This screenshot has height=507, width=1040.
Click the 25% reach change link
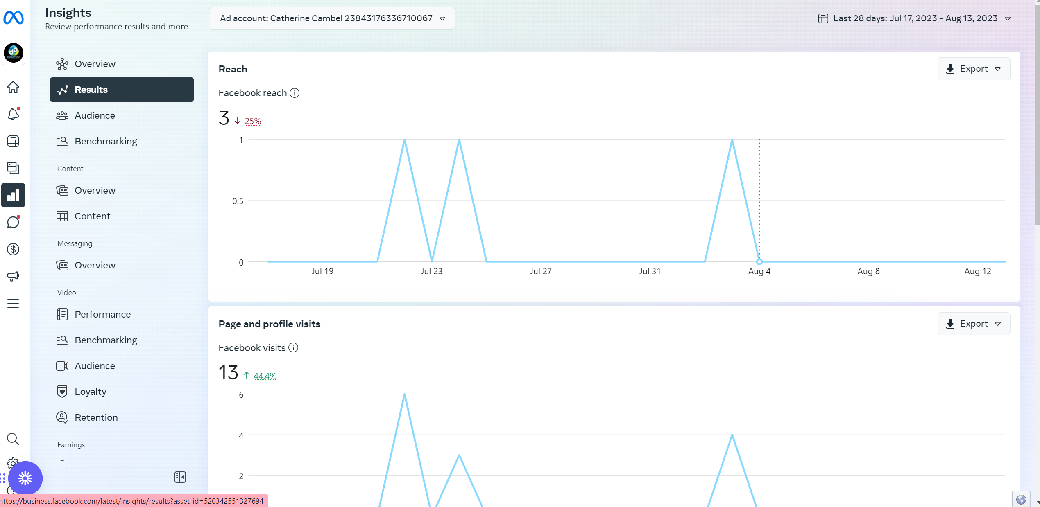253,121
